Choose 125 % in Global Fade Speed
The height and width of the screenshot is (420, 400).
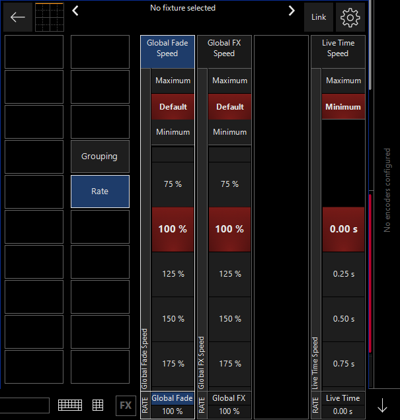[x=173, y=274]
